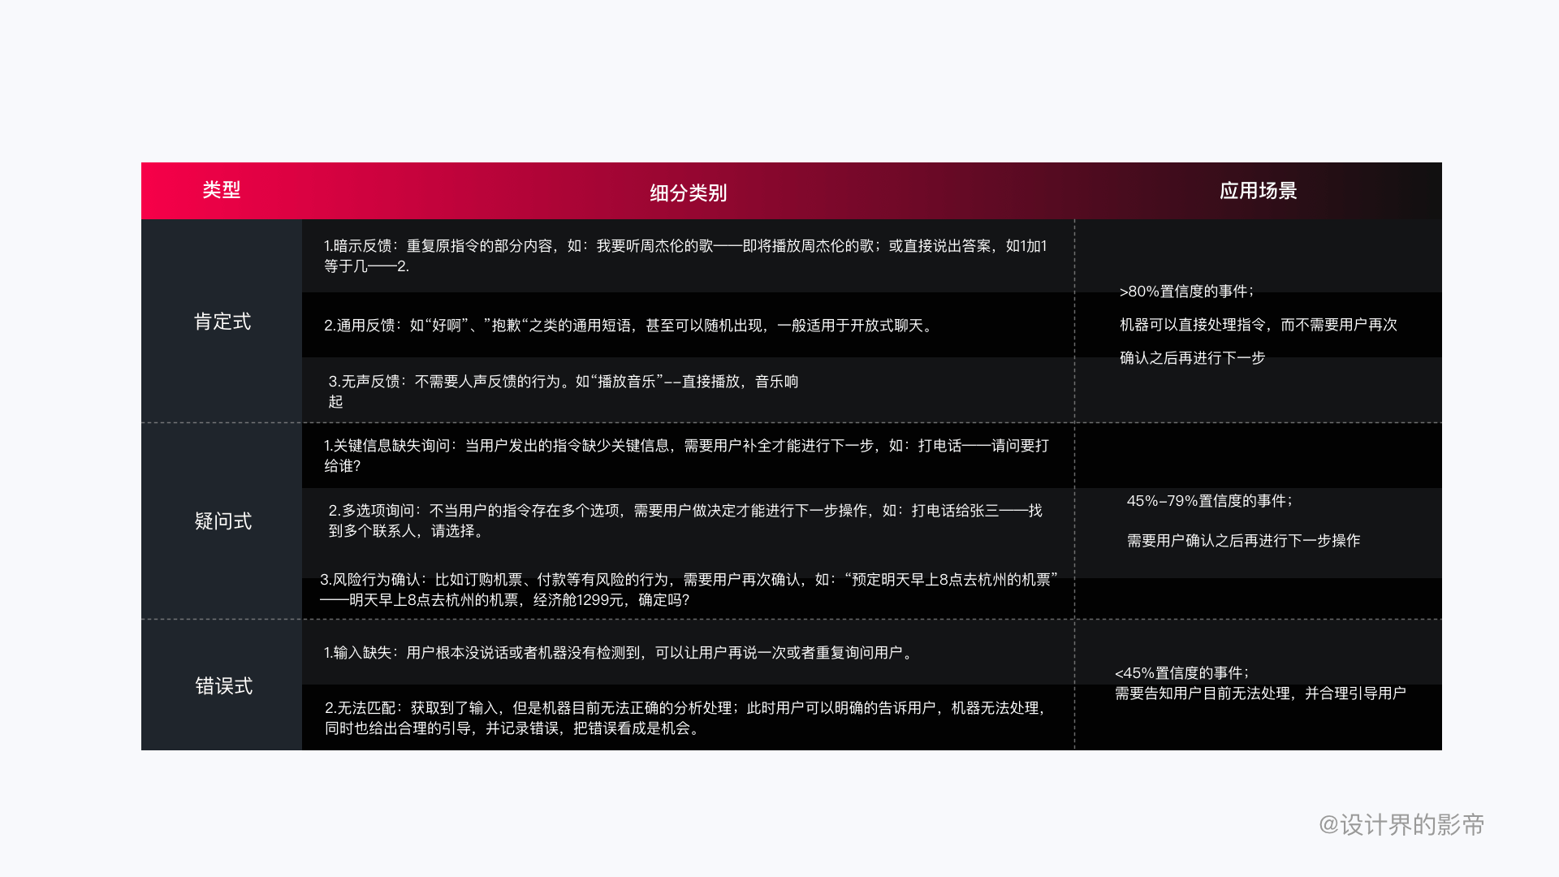This screenshot has width=1559, height=877.
Task: Select the 错误式 type cell
Action: [x=222, y=685]
